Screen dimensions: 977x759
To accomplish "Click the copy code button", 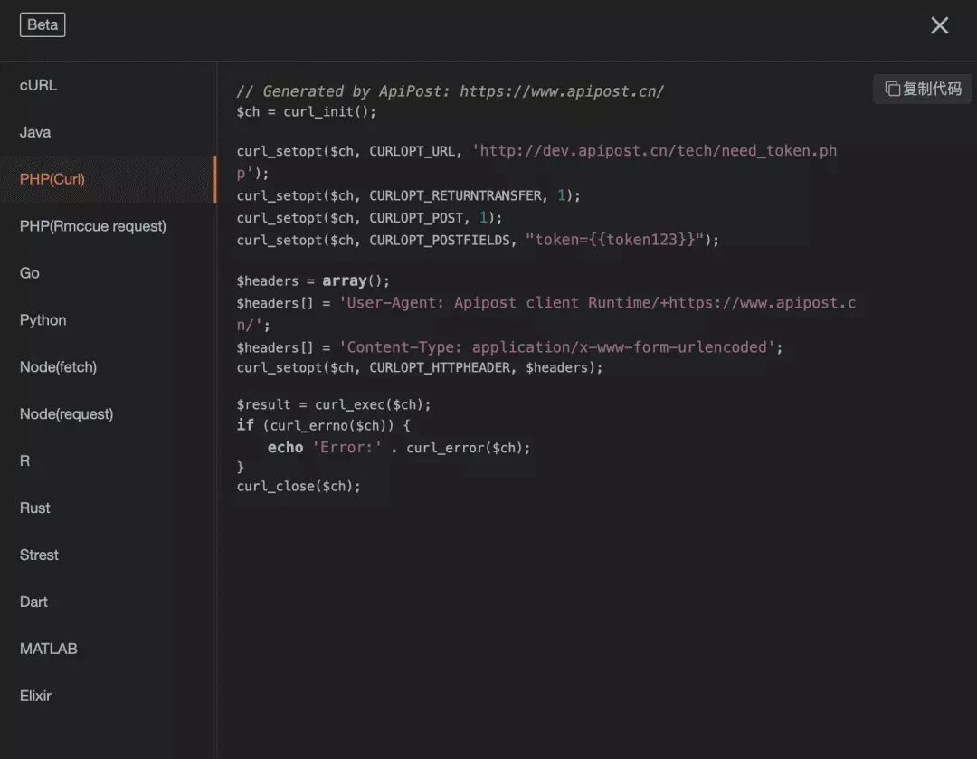I will (922, 90).
